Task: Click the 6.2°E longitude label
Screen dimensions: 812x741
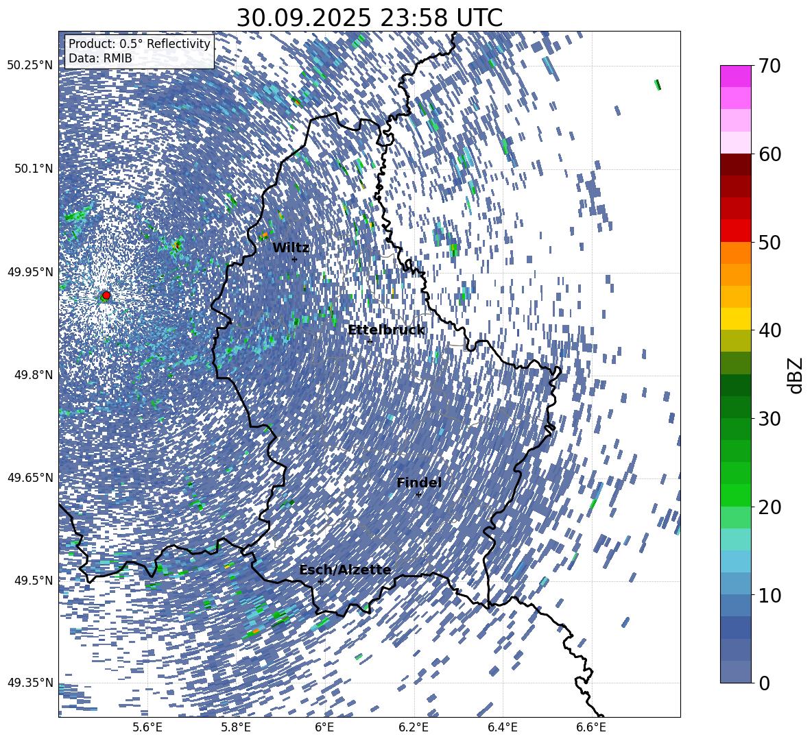Action: 414,727
